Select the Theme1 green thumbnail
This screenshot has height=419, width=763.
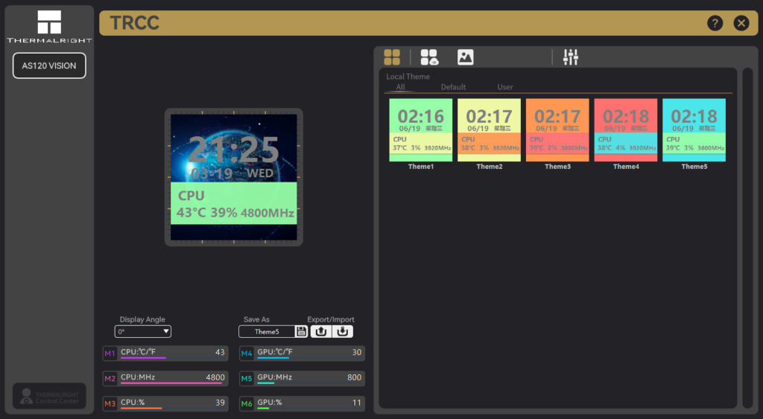(421, 129)
